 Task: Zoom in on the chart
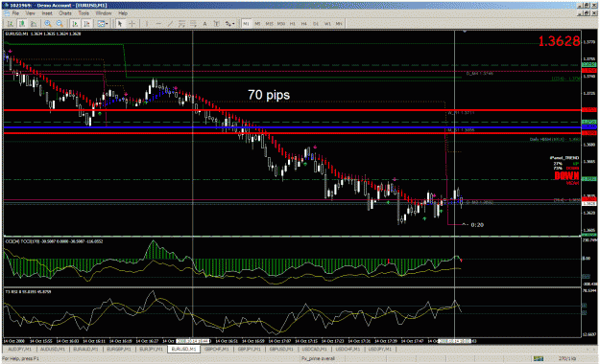pyautogui.click(x=48, y=24)
